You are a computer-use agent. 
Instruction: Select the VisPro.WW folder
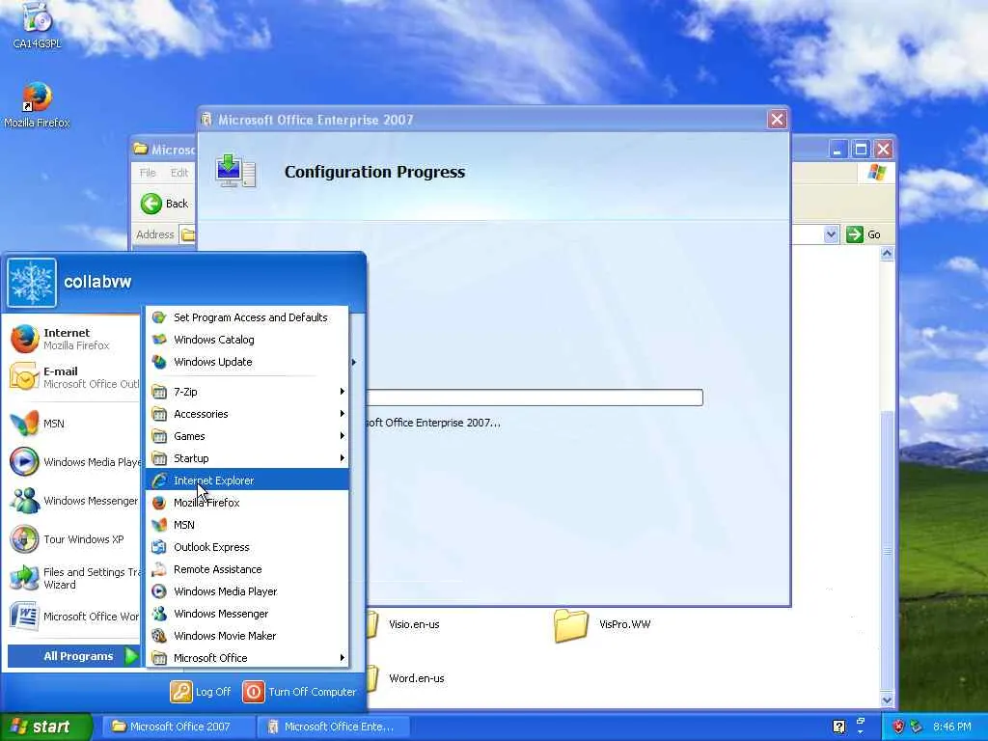click(602, 625)
